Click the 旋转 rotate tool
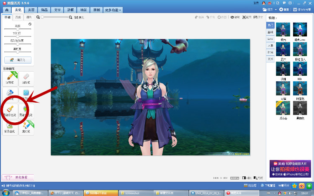Image resolution: width=314 pixels, height=196 pixels. point(235,17)
